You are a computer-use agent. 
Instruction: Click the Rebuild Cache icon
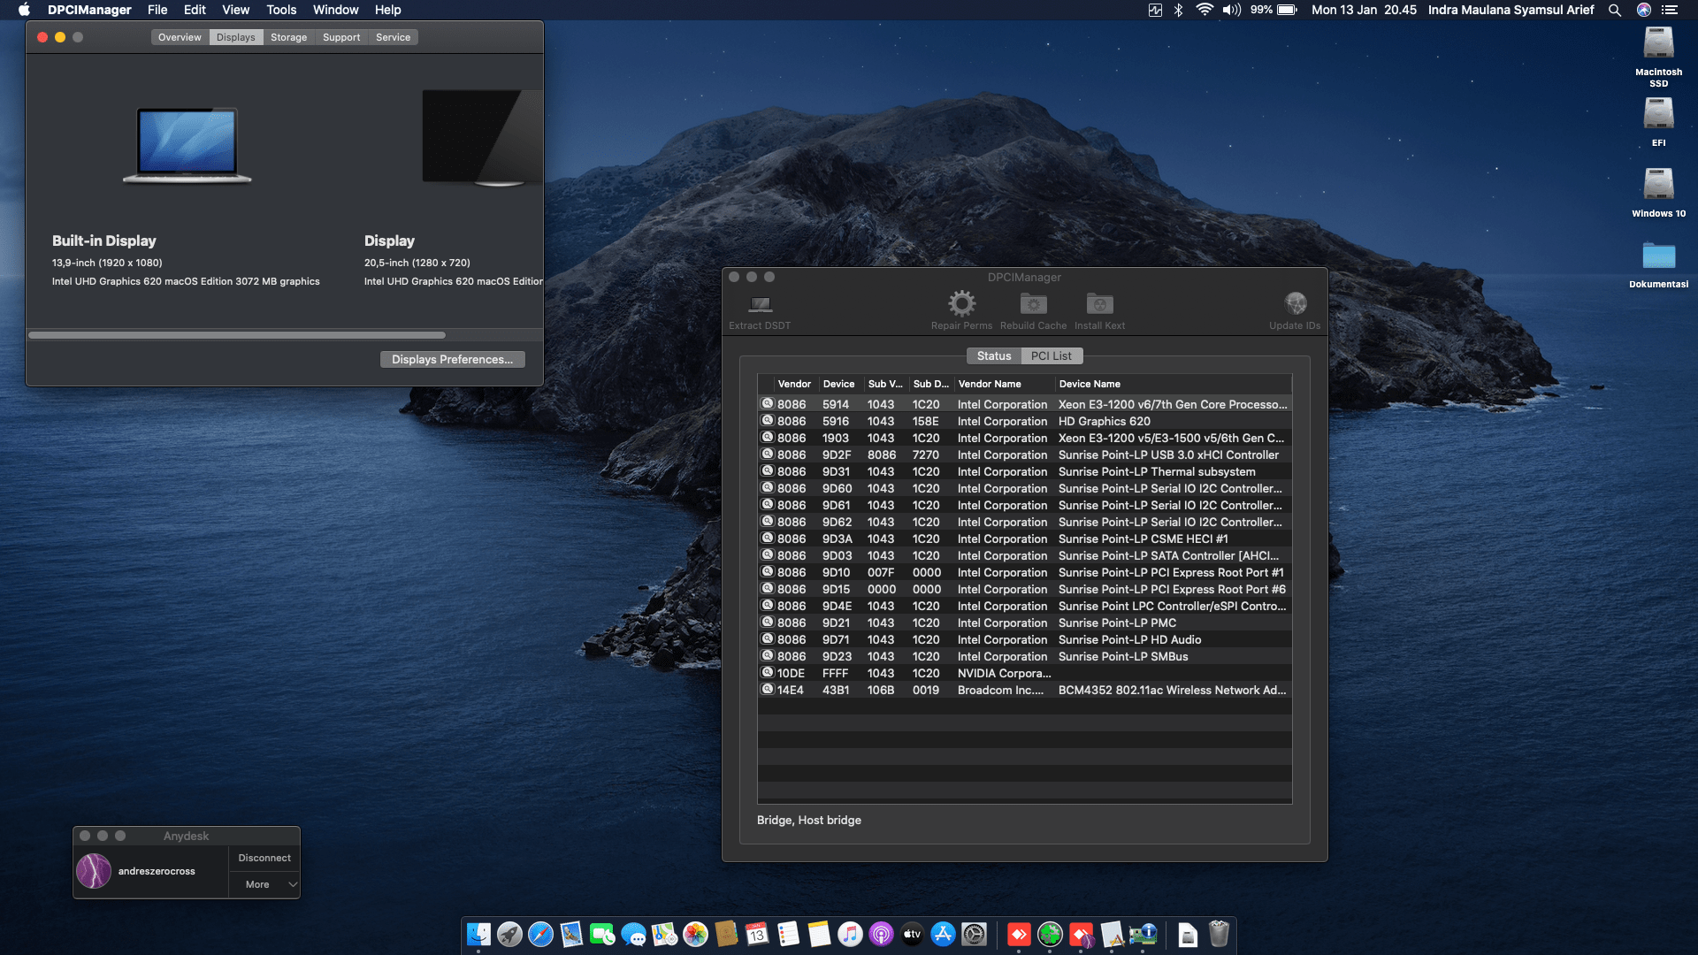[x=1033, y=304]
